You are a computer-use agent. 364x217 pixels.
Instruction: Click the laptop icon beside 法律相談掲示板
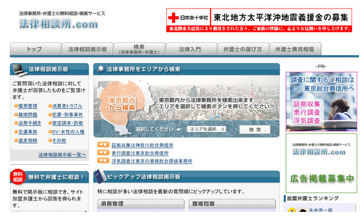pos(19,70)
